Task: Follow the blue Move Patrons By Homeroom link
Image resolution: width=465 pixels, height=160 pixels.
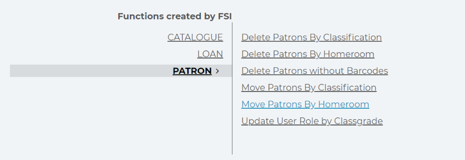Action: tap(305, 104)
